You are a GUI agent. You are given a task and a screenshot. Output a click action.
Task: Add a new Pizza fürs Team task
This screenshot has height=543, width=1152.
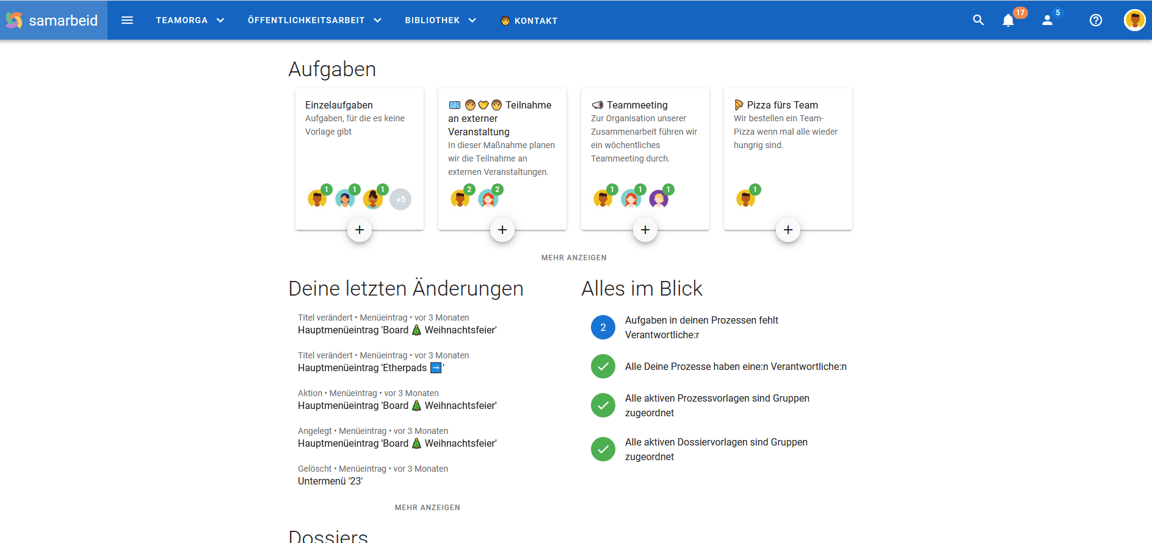pos(788,230)
